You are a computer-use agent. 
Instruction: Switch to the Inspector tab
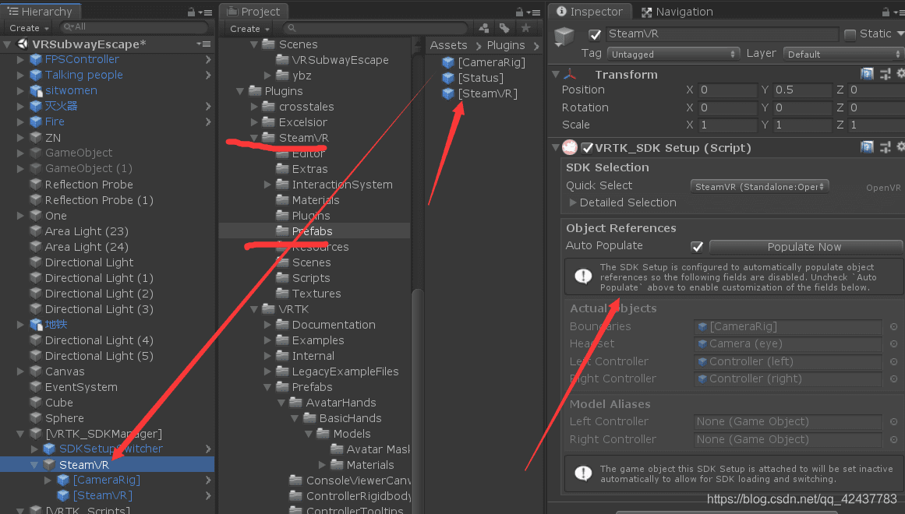coord(589,12)
